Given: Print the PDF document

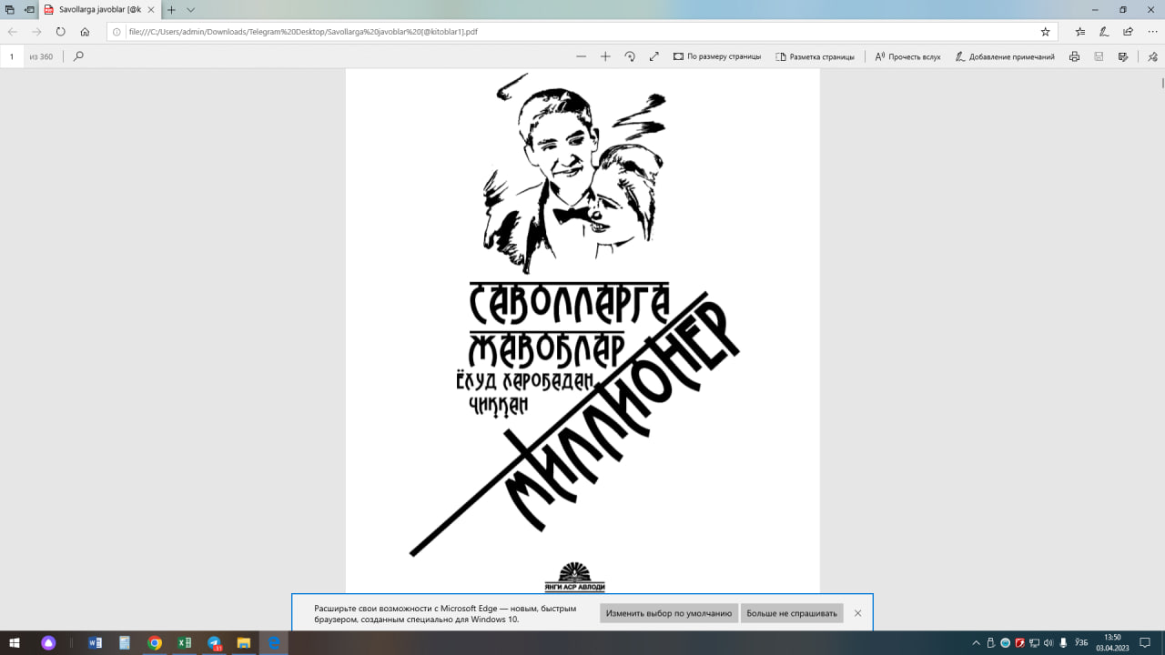Looking at the screenshot, I should pyautogui.click(x=1075, y=56).
